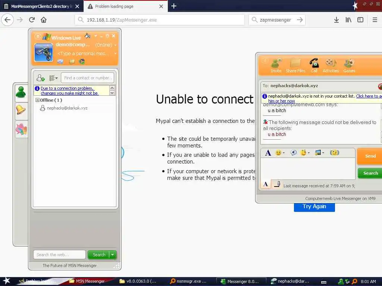382x286 pixels.
Task: Send a nudge with the shaking face icon
Action: click(x=335, y=153)
